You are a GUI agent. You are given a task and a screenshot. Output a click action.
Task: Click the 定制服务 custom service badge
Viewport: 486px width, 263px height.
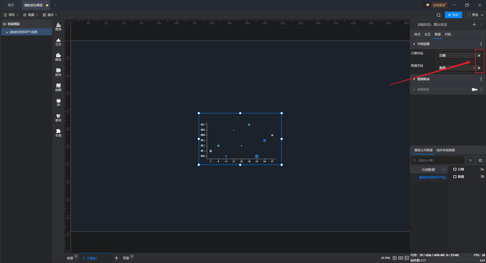pyautogui.click(x=436, y=5)
